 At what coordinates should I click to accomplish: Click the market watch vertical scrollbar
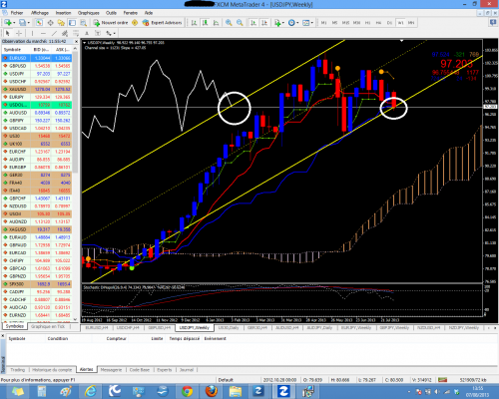(x=75, y=183)
